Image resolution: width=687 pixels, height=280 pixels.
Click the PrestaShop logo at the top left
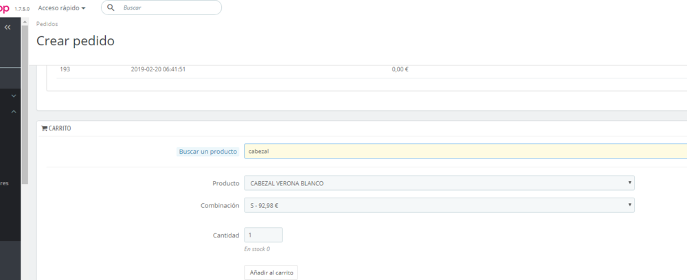pos(4,8)
